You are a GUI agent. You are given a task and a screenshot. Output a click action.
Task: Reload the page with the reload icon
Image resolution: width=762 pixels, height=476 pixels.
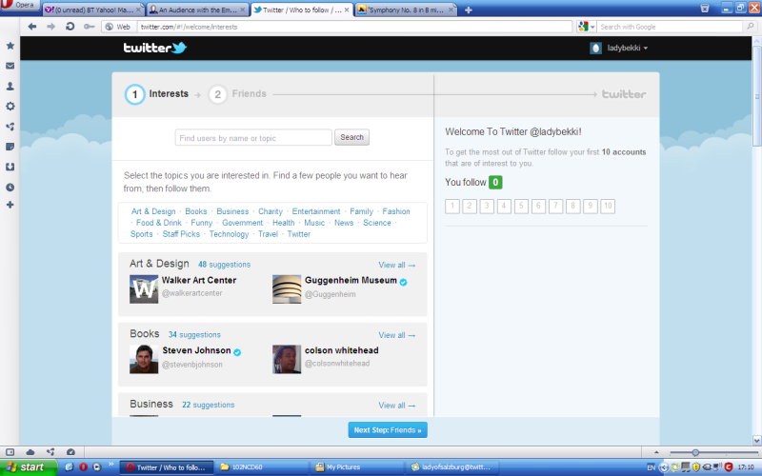pos(70,27)
